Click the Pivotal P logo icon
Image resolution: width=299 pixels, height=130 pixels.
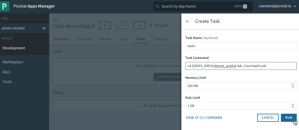pos(5,6)
